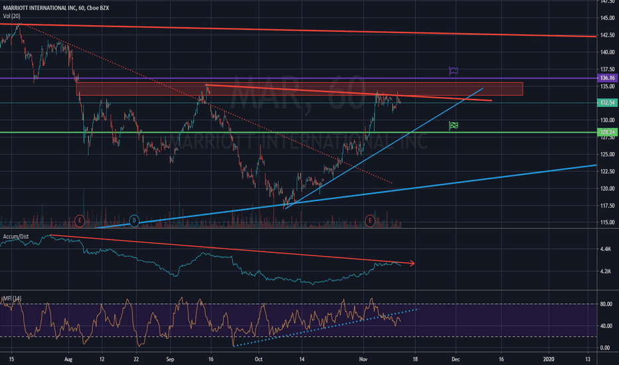This screenshot has height=365, width=619.
Task: Click the 4.2M Accum/Dist axis value
Action: click(606, 271)
